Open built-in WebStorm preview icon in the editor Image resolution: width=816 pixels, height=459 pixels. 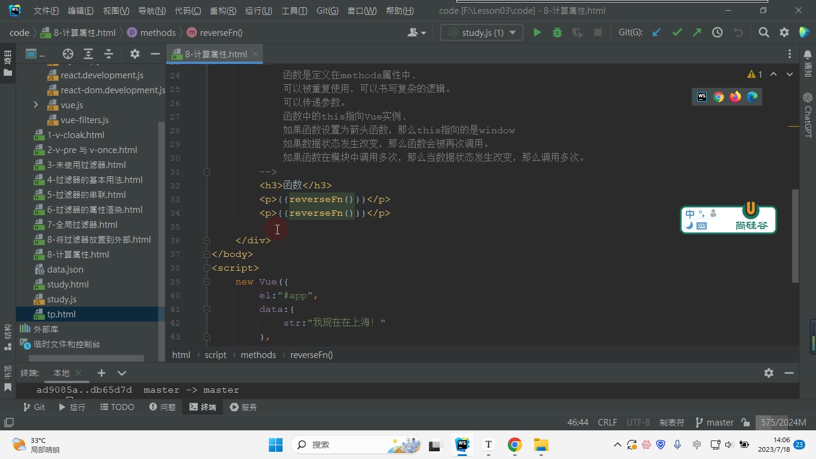point(702,97)
